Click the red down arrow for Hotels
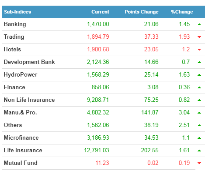The width and height of the screenshot is (205, 171). pyautogui.click(x=199, y=50)
